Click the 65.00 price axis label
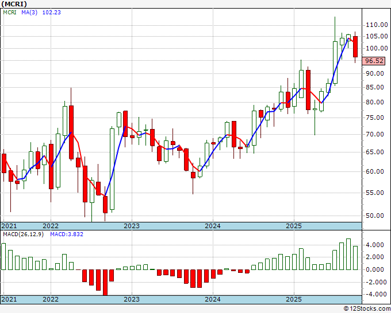The height and width of the screenshot is (313, 391). pyautogui.click(x=374, y=152)
